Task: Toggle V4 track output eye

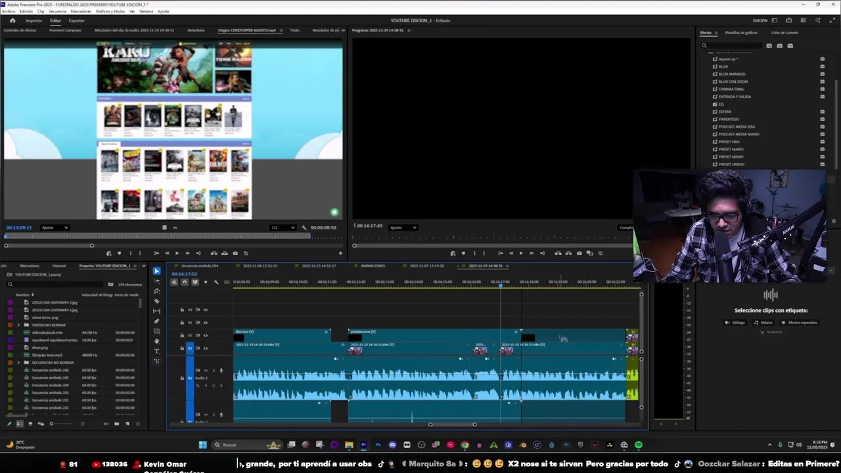Action: 205,309
